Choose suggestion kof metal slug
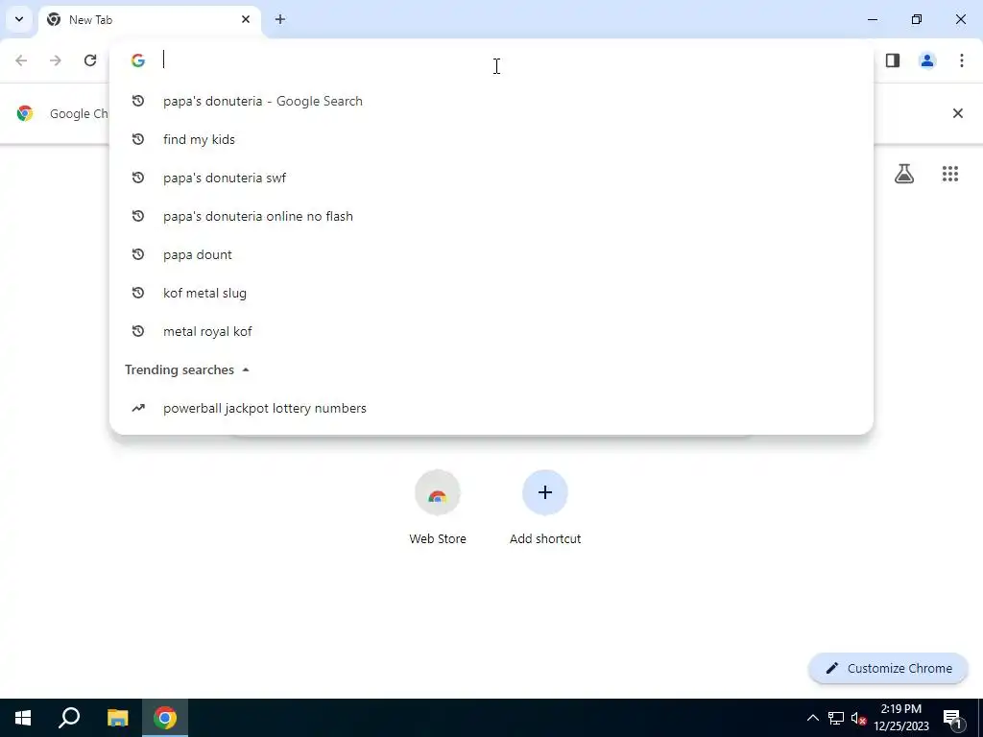The image size is (983, 737). coord(491,293)
